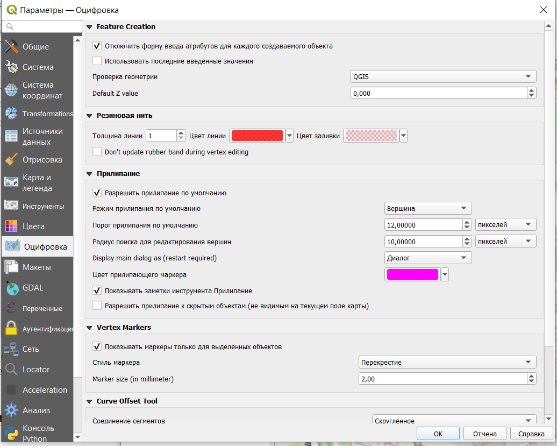
Task: Pick the Цвет заливки translucent swatch
Action: click(371, 136)
